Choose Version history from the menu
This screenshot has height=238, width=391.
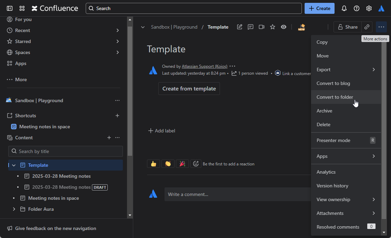[332, 186]
